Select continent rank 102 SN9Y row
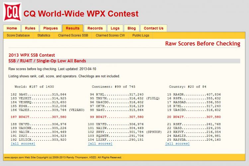This screenshot has height=166, width=249. pos(124,132)
